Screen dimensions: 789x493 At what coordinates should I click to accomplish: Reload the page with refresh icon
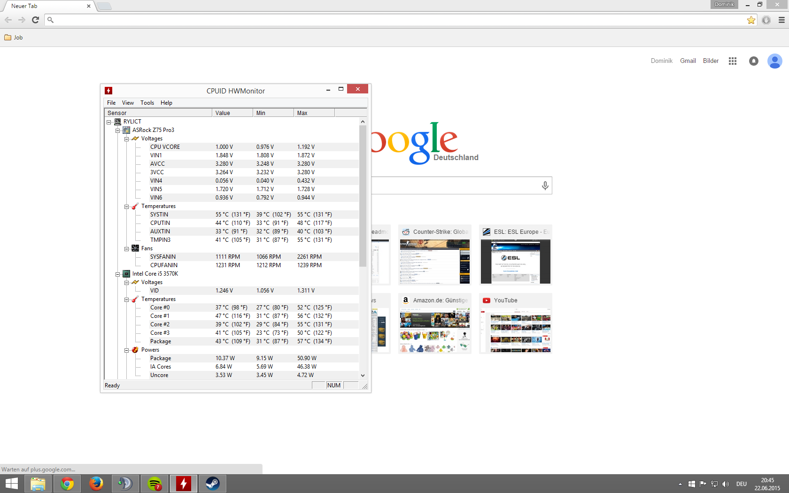coord(35,20)
